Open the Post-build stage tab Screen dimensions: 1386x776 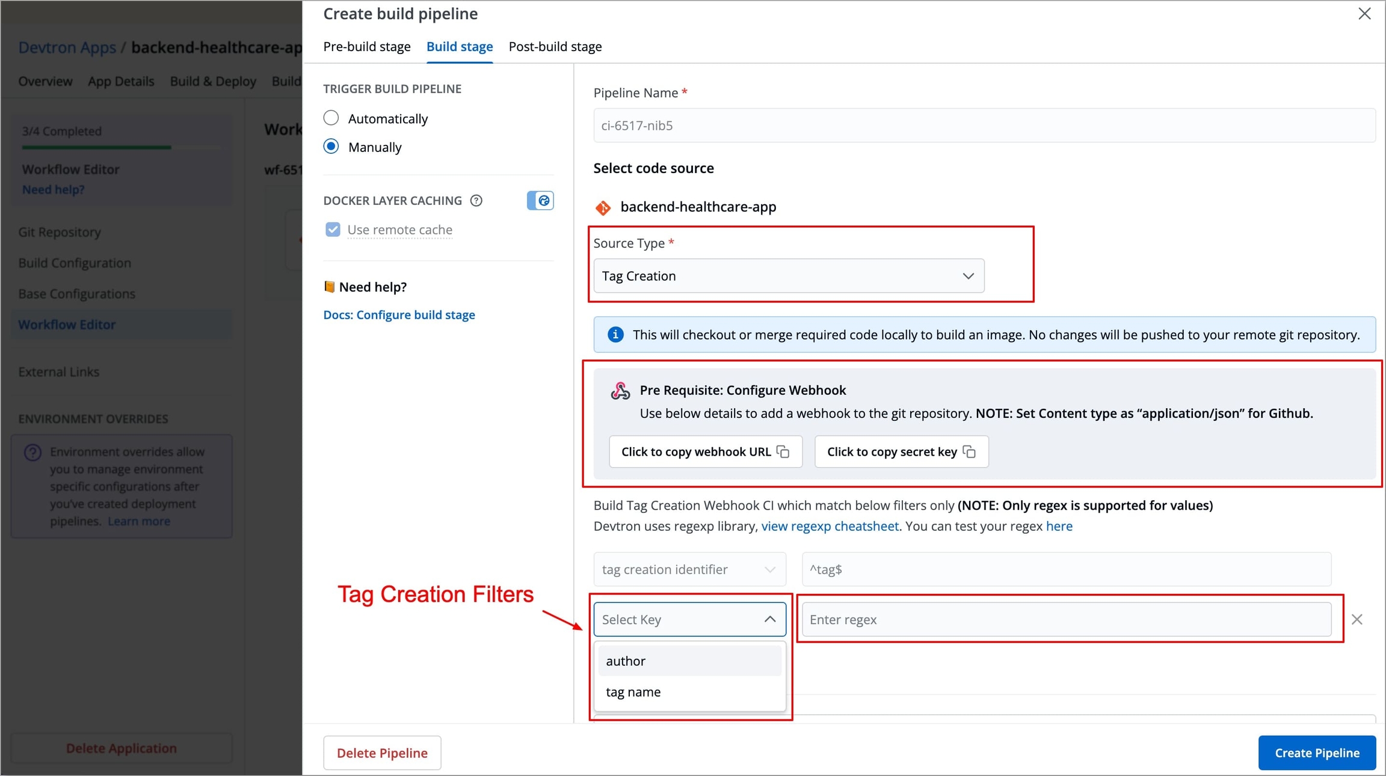pyautogui.click(x=555, y=46)
